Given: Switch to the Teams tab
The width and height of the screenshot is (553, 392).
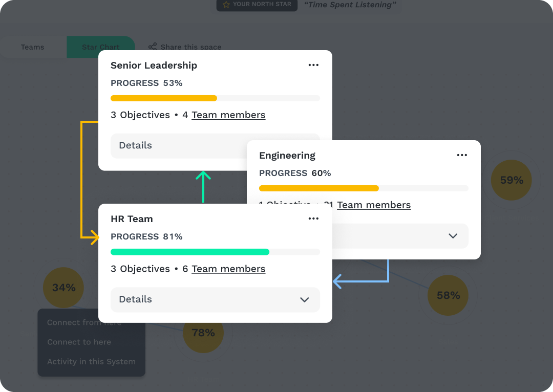Looking at the screenshot, I should pos(33,47).
